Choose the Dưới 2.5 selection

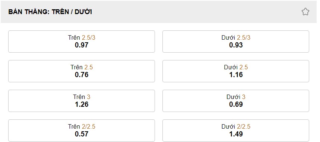pyautogui.click(x=236, y=71)
